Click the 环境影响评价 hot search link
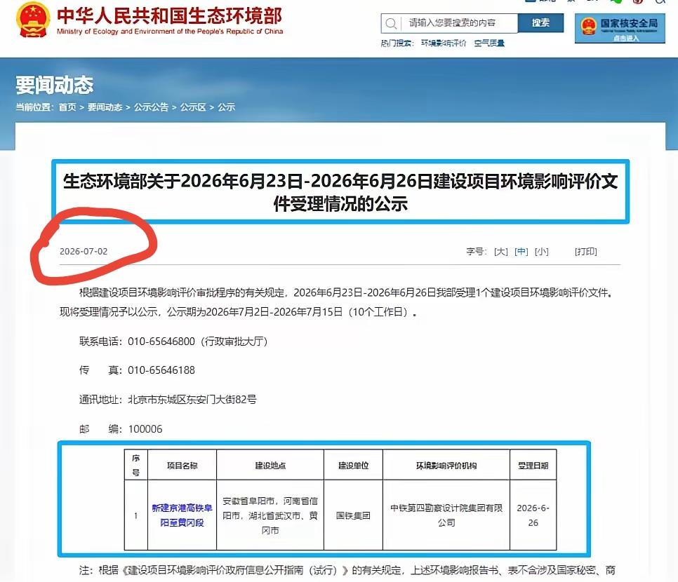Screen dimensions: 678x582 [443, 43]
